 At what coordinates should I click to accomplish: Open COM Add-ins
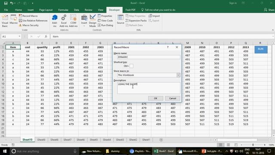(x=73, y=21)
